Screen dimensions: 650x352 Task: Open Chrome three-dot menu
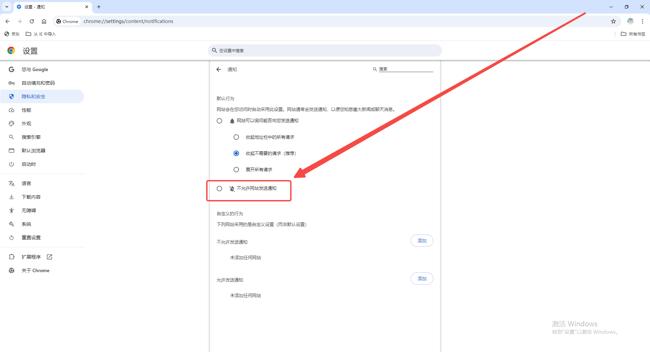(643, 21)
